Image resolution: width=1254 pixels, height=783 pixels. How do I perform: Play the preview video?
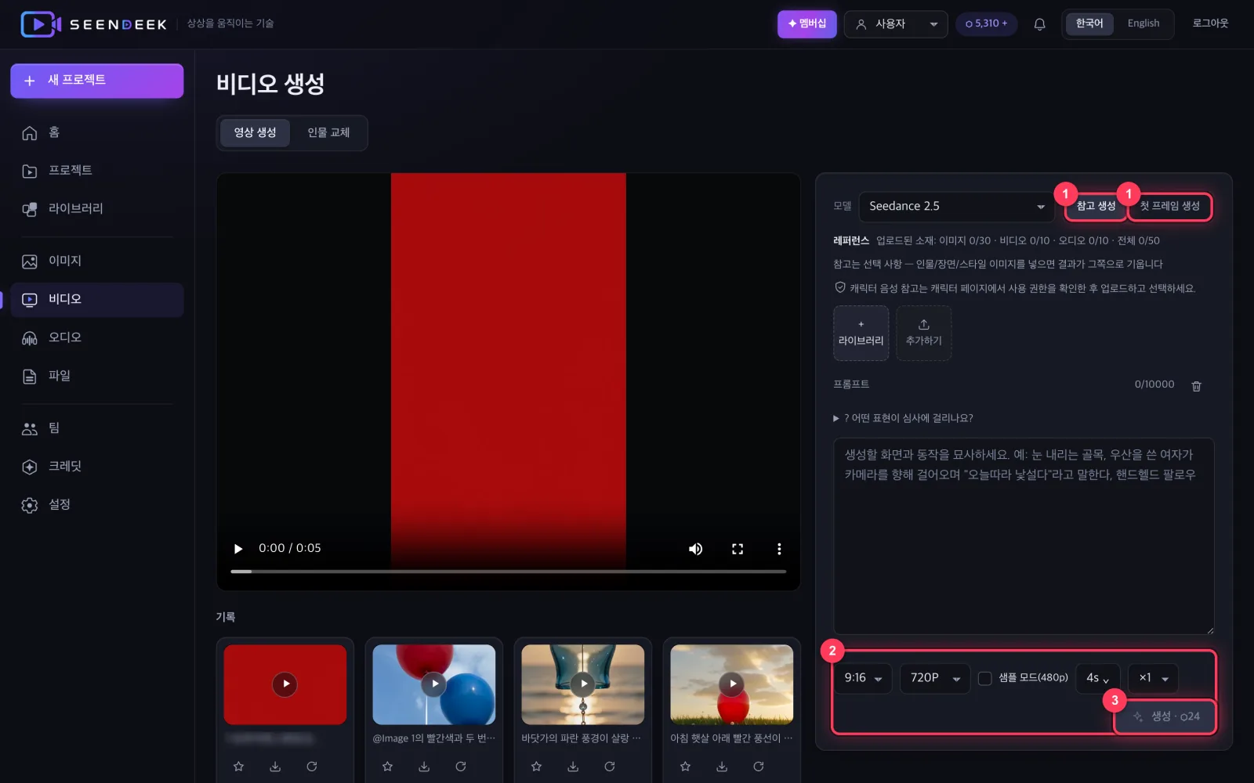(x=238, y=549)
